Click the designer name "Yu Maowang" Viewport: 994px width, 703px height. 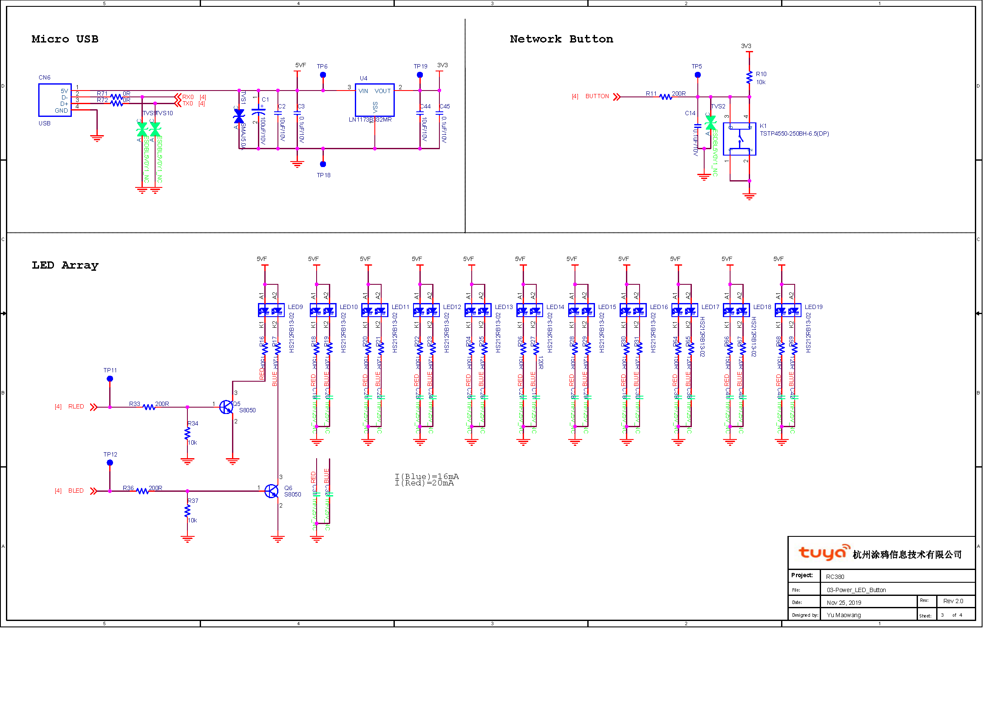(844, 615)
